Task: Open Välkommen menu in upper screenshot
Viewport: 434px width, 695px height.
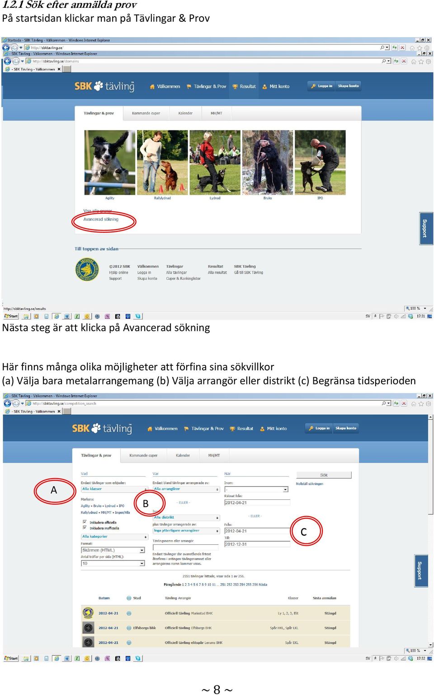Action: tap(165, 86)
